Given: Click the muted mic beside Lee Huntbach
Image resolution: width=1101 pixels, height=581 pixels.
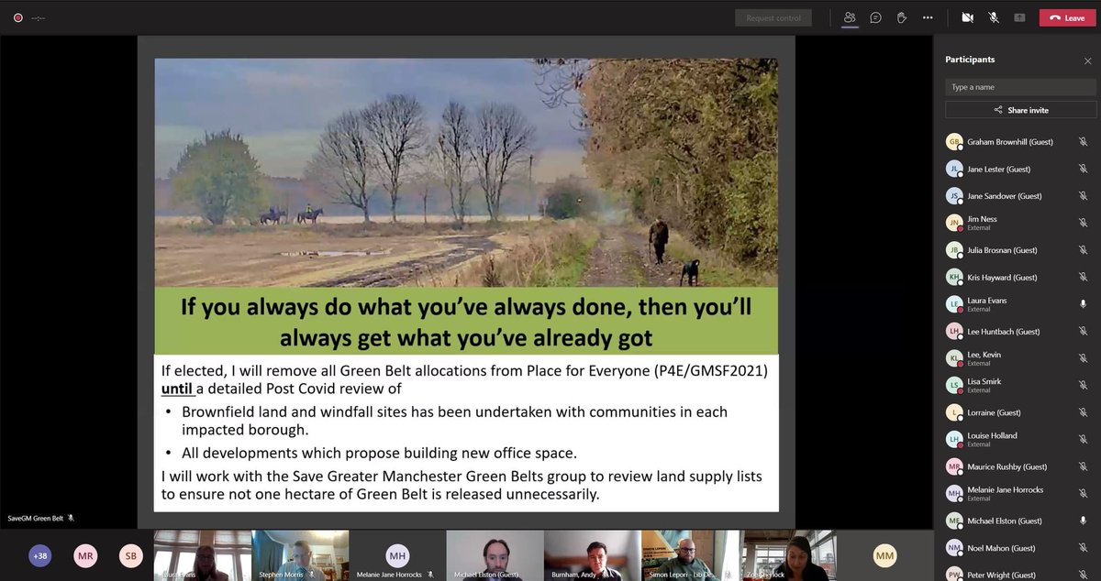Looking at the screenshot, I should pyautogui.click(x=1083, y=331).
